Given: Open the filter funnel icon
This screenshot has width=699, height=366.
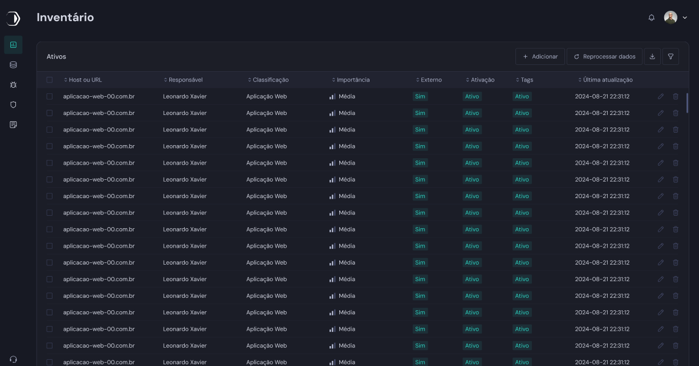Looking at the screenshot, I should [670, 56].
